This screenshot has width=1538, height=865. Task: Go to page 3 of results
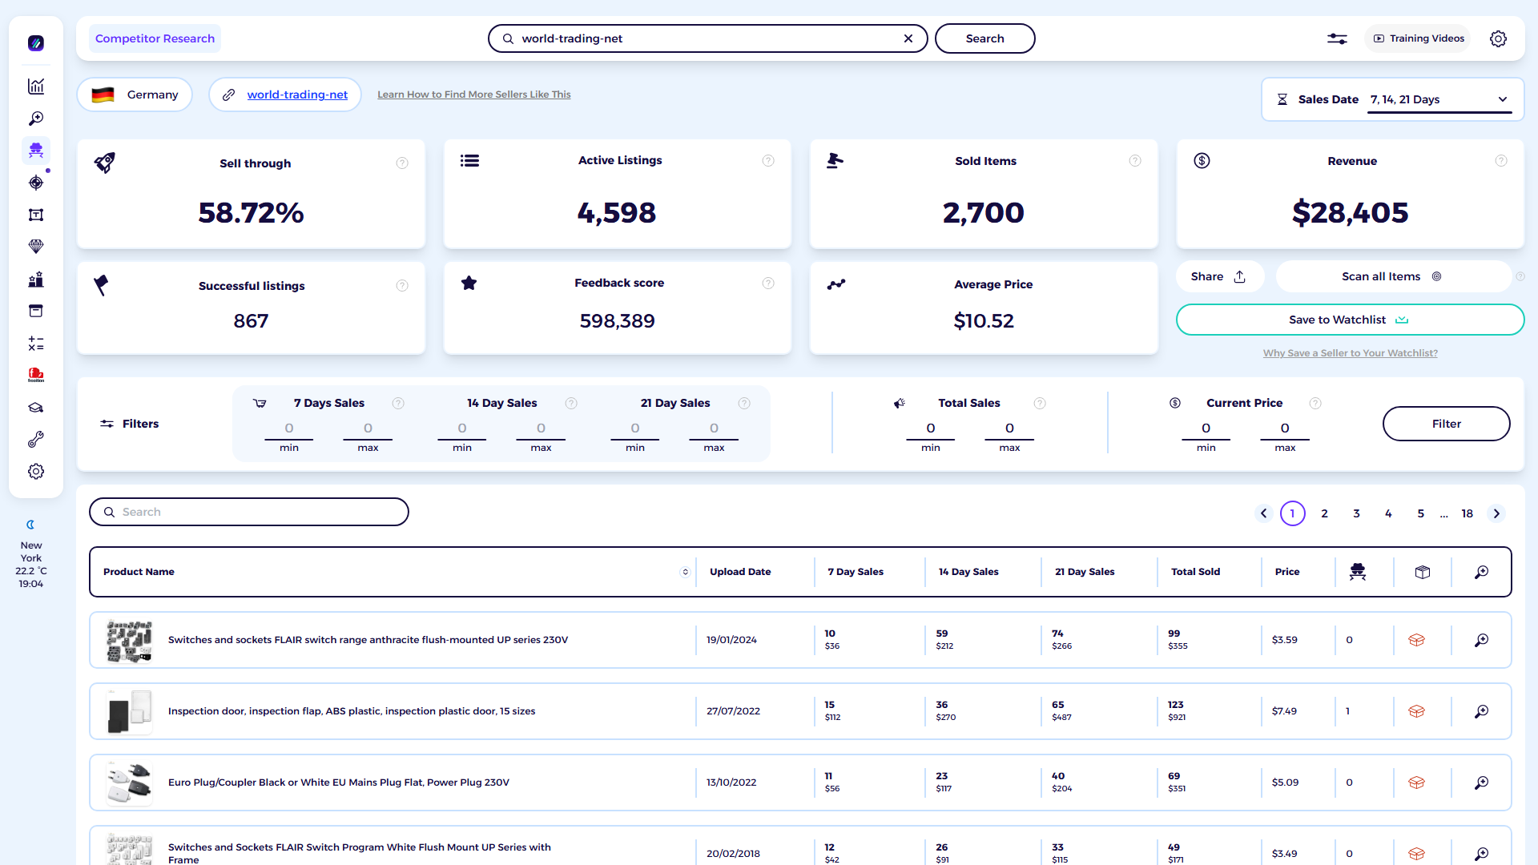1357,513
